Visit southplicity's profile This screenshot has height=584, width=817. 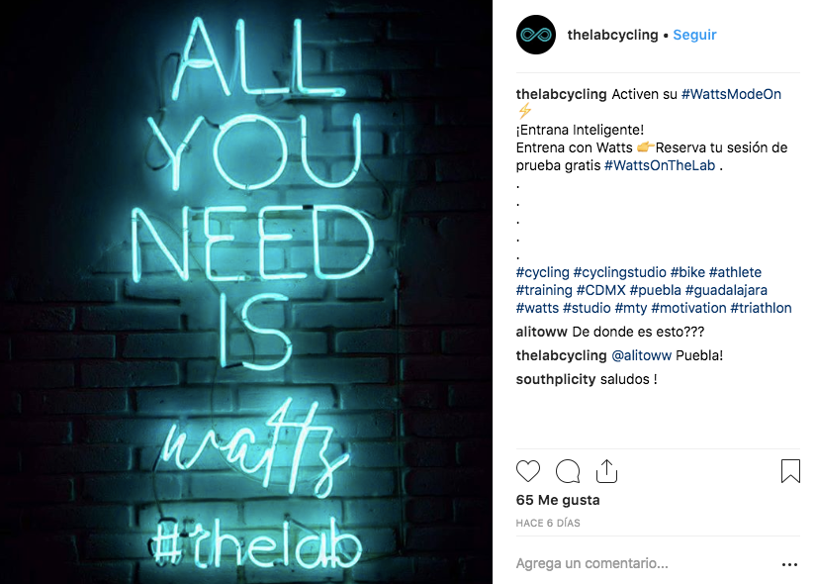pos(556,379)
